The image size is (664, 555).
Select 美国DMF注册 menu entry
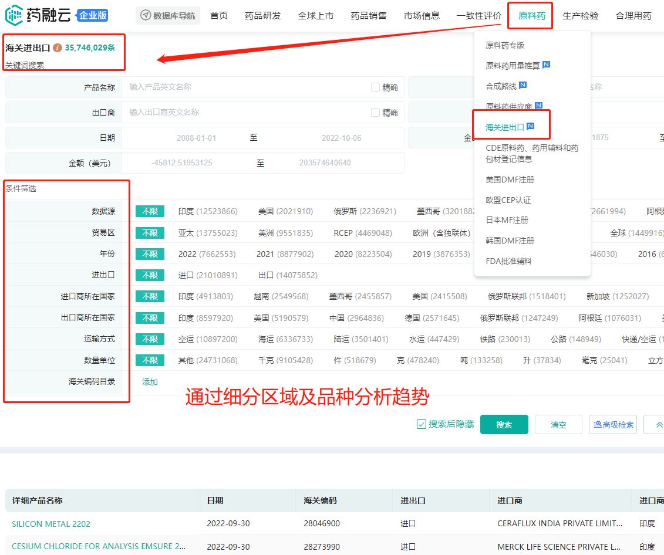pyautogui.click(x=510, y=180)
